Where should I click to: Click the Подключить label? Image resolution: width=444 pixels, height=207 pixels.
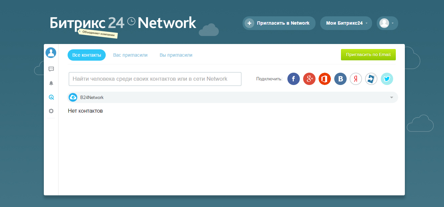tap(269, 79)
